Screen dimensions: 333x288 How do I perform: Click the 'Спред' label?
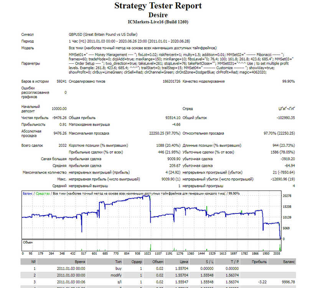point(188,109)
